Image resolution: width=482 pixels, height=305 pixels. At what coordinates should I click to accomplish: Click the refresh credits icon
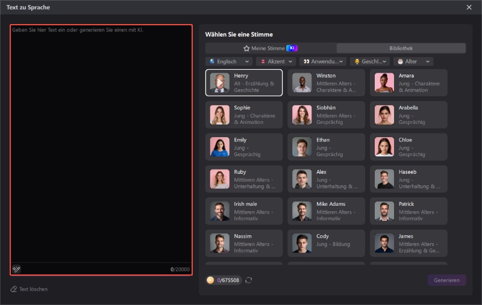pos(248,280)
